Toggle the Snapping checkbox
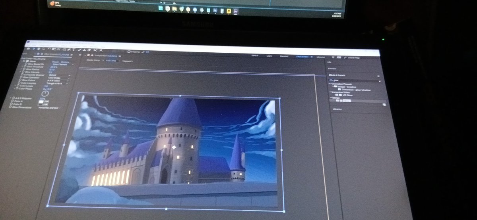477x220 pixels. pos(129,52)
